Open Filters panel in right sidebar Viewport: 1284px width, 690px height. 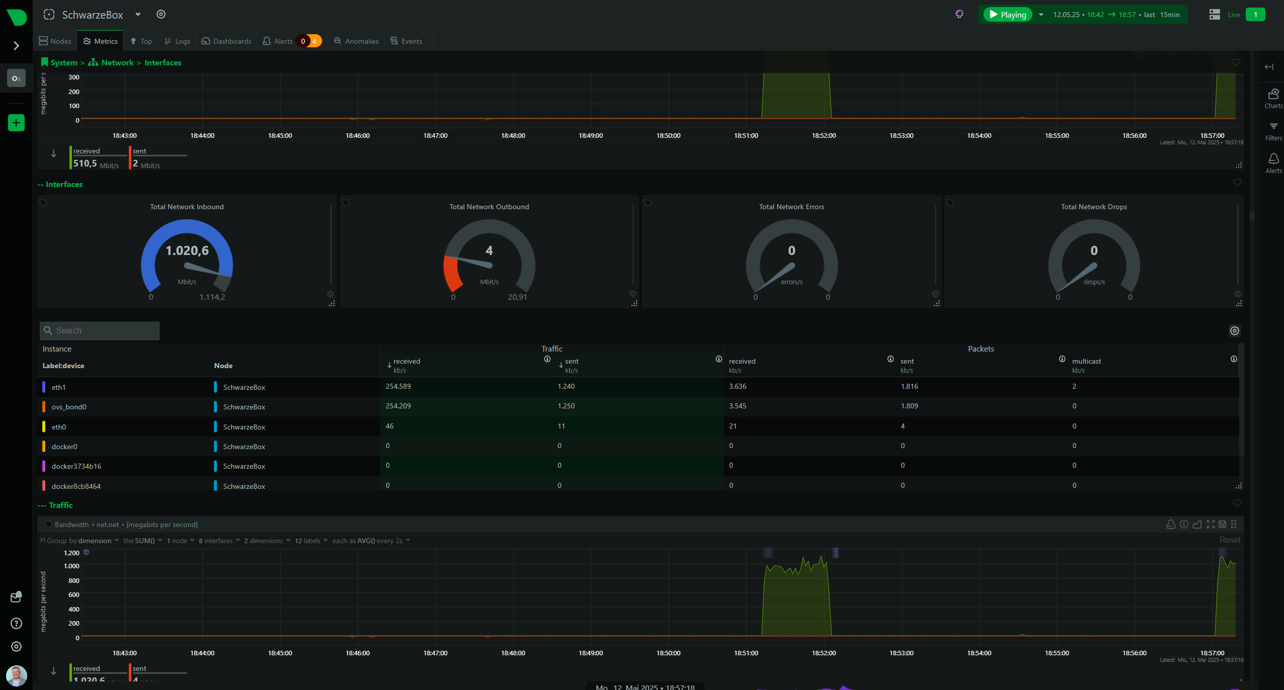click(x=1273, y=131)
